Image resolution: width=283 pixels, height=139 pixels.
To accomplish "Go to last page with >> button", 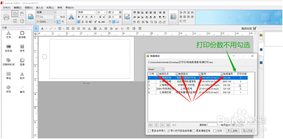I will 168,125.
